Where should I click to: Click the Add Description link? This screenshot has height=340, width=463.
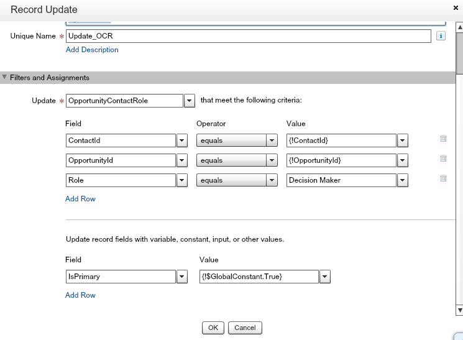[x=92, y=50]
